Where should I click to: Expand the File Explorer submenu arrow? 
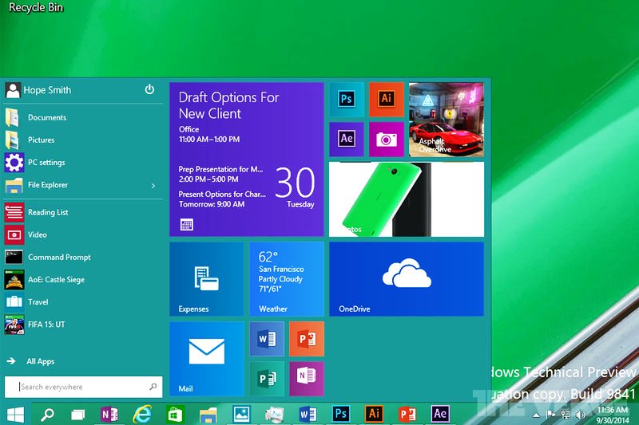(153, 186)
